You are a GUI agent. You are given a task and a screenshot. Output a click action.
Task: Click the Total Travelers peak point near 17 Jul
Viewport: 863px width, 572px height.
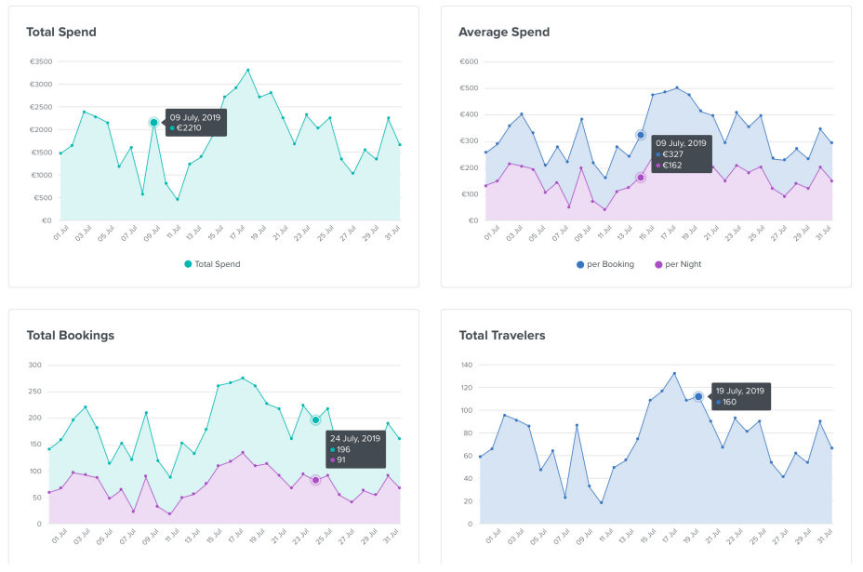click(x=675, y=373)
